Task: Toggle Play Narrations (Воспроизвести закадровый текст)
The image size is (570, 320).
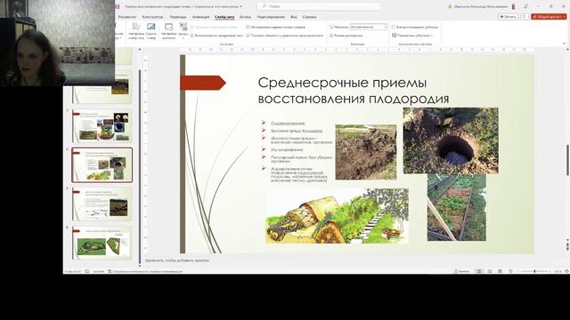Action: click(x=217, y=36)
